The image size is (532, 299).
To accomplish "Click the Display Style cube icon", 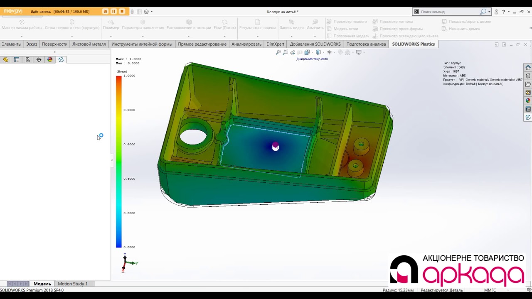I will (318, 52).
